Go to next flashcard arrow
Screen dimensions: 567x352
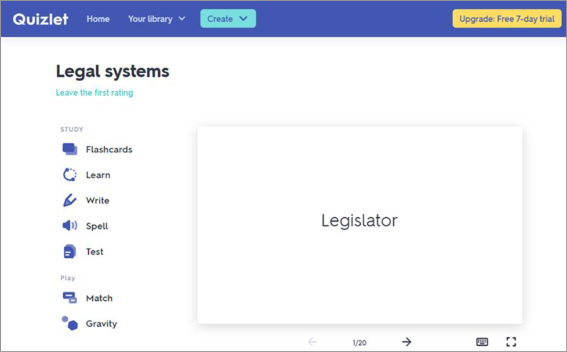point(406,342)
